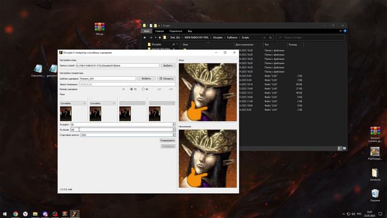Switch Explorer to large icons view

(x=344, y=148)
